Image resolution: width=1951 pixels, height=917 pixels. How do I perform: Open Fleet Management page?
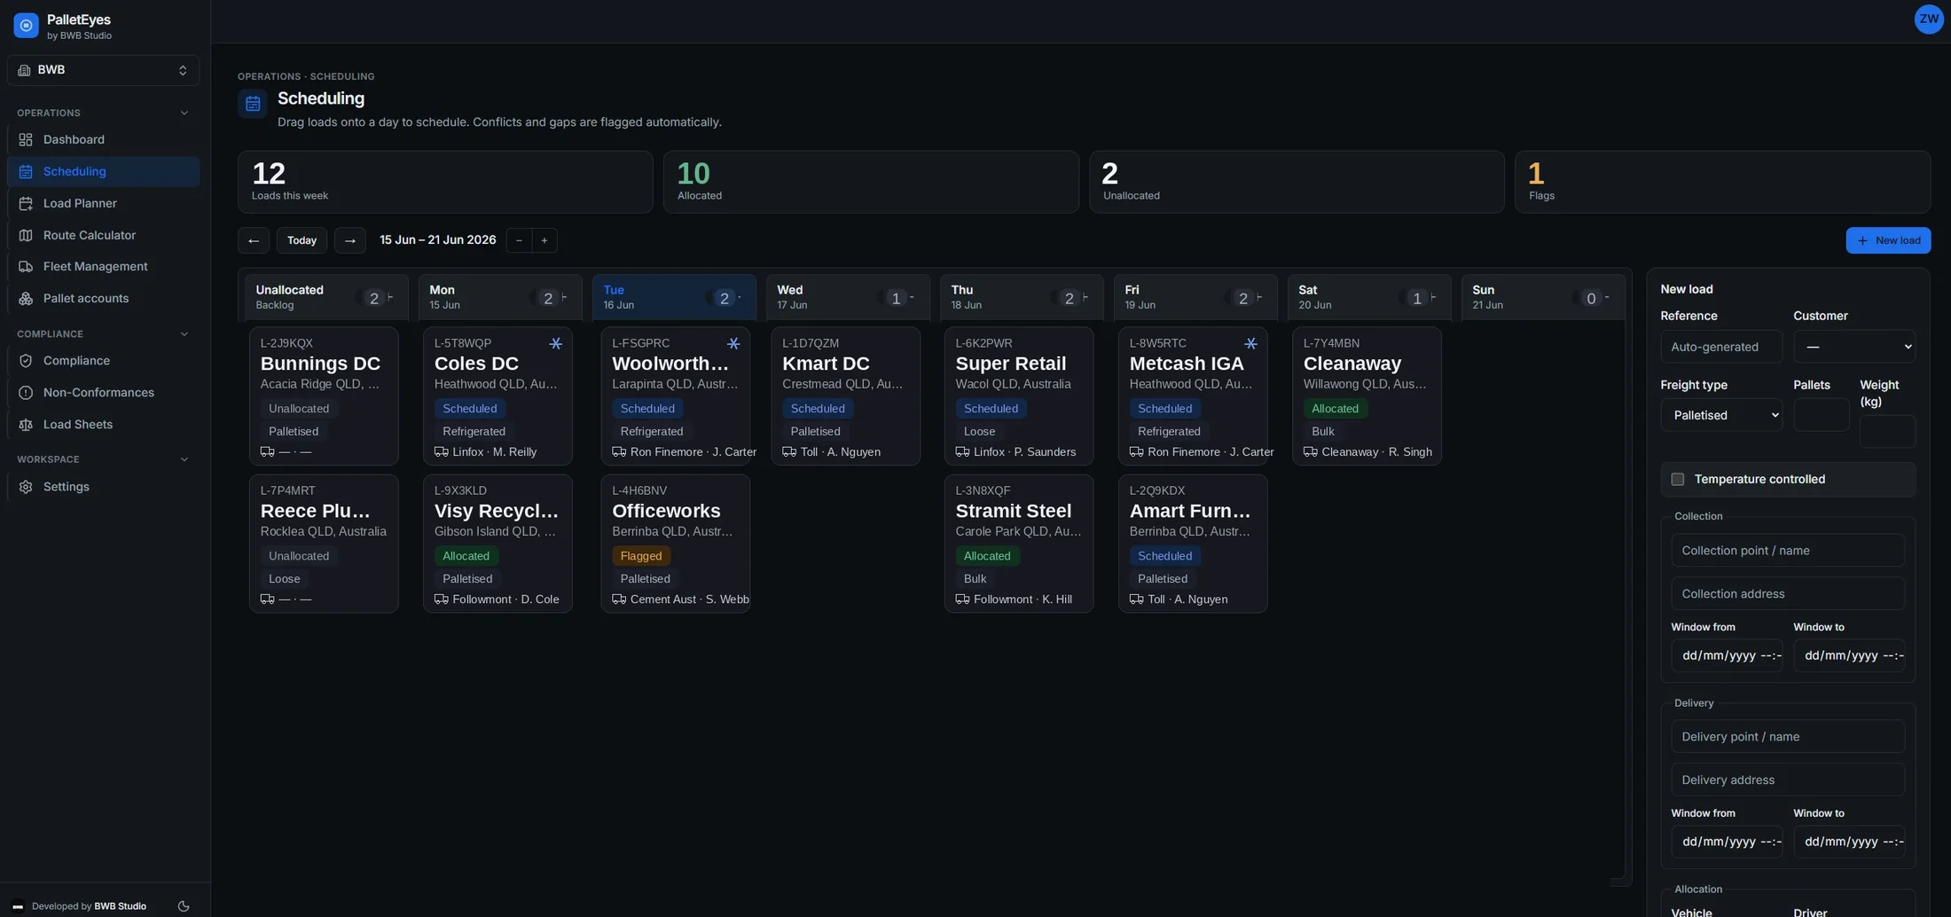tap(103, 266)
